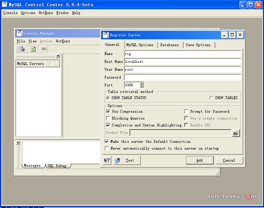Close the messages panel with its X button

pos(18,143)
